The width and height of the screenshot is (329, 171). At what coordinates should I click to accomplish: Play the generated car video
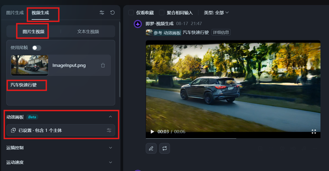coord(152,132)
